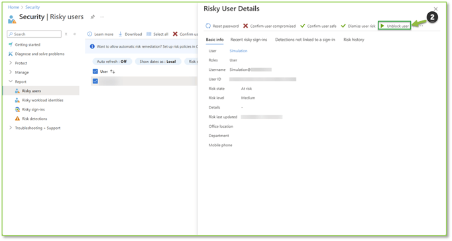
Task: Click Confirm user compromised red X
Action: pyautogui.click(x=246, y=26)
